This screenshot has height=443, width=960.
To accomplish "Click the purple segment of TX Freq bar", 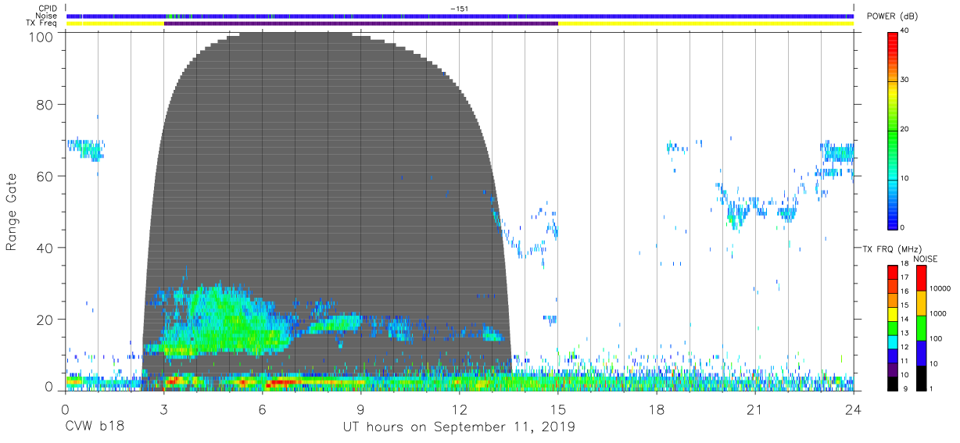I will [x=360, y=23].
